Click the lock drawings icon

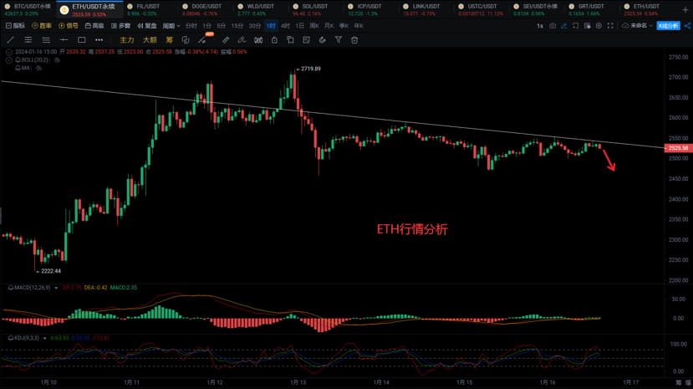point(274,40)
